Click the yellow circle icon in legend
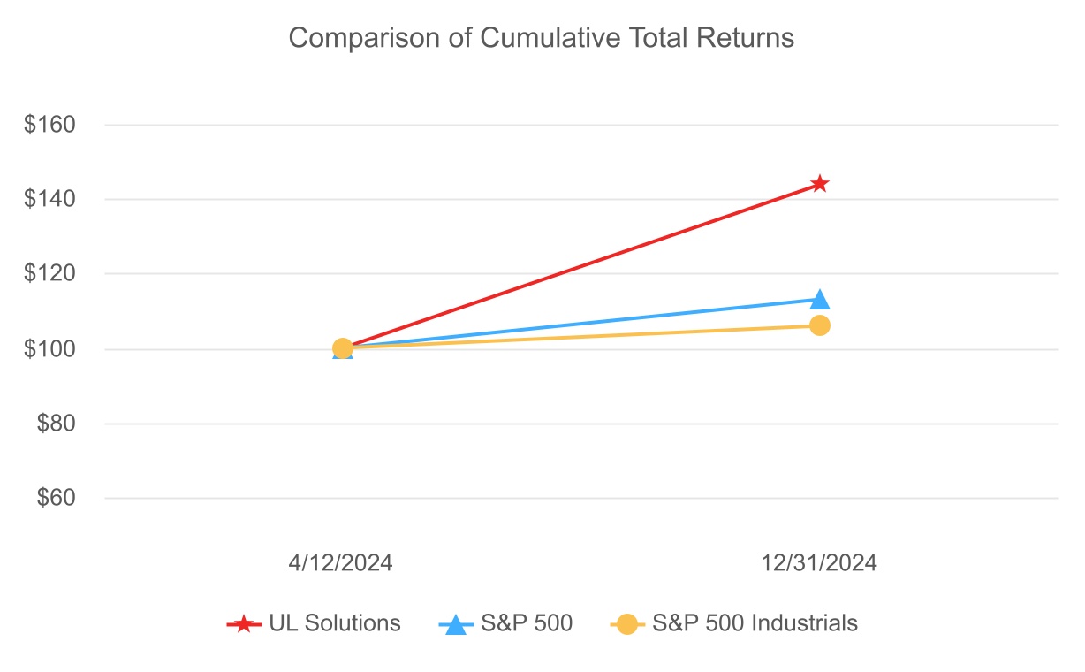 (x=627, y=624)
